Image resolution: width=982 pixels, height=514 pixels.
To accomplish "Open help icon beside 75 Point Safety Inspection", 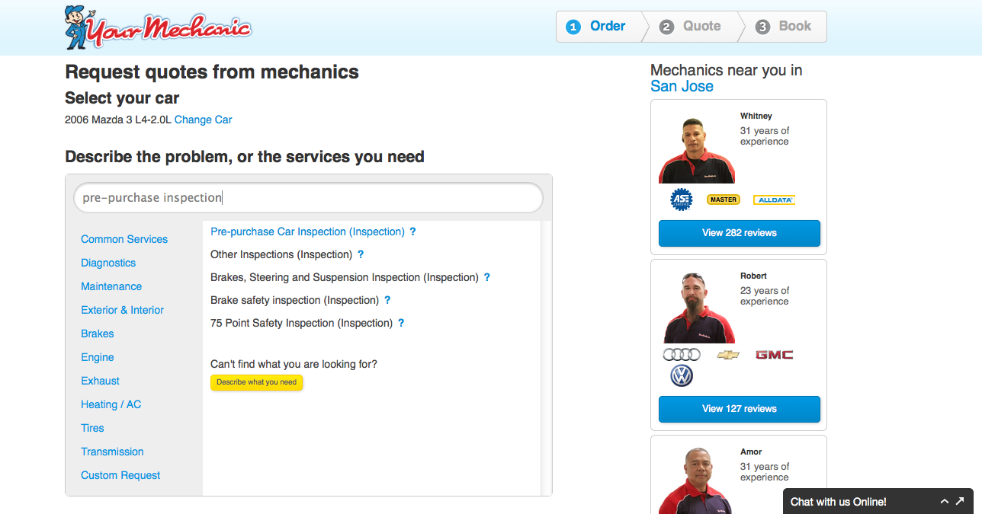I will tap(401, 323).
